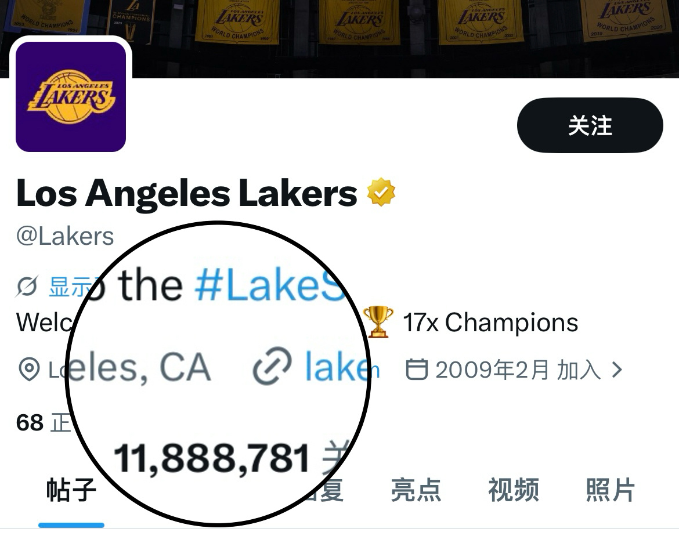Open the Lakers profile avatar
679x543 pixels.
(71, 96)
